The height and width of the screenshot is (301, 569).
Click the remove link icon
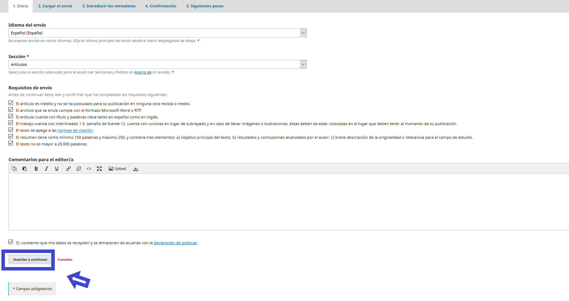(79, 169)
